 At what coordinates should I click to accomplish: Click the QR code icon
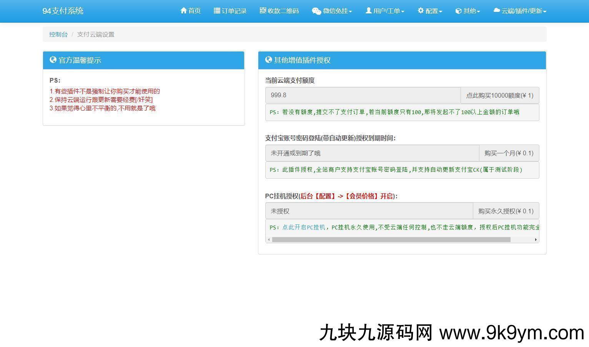pos(263,11)
